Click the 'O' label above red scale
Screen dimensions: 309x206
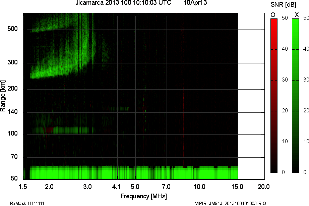pyautogui.click(x=273, y=15)
